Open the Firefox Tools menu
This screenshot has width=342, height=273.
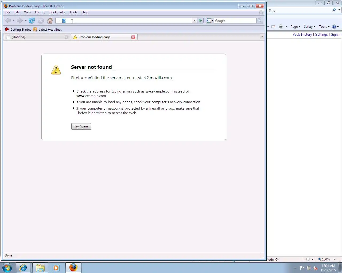[73, 12]
